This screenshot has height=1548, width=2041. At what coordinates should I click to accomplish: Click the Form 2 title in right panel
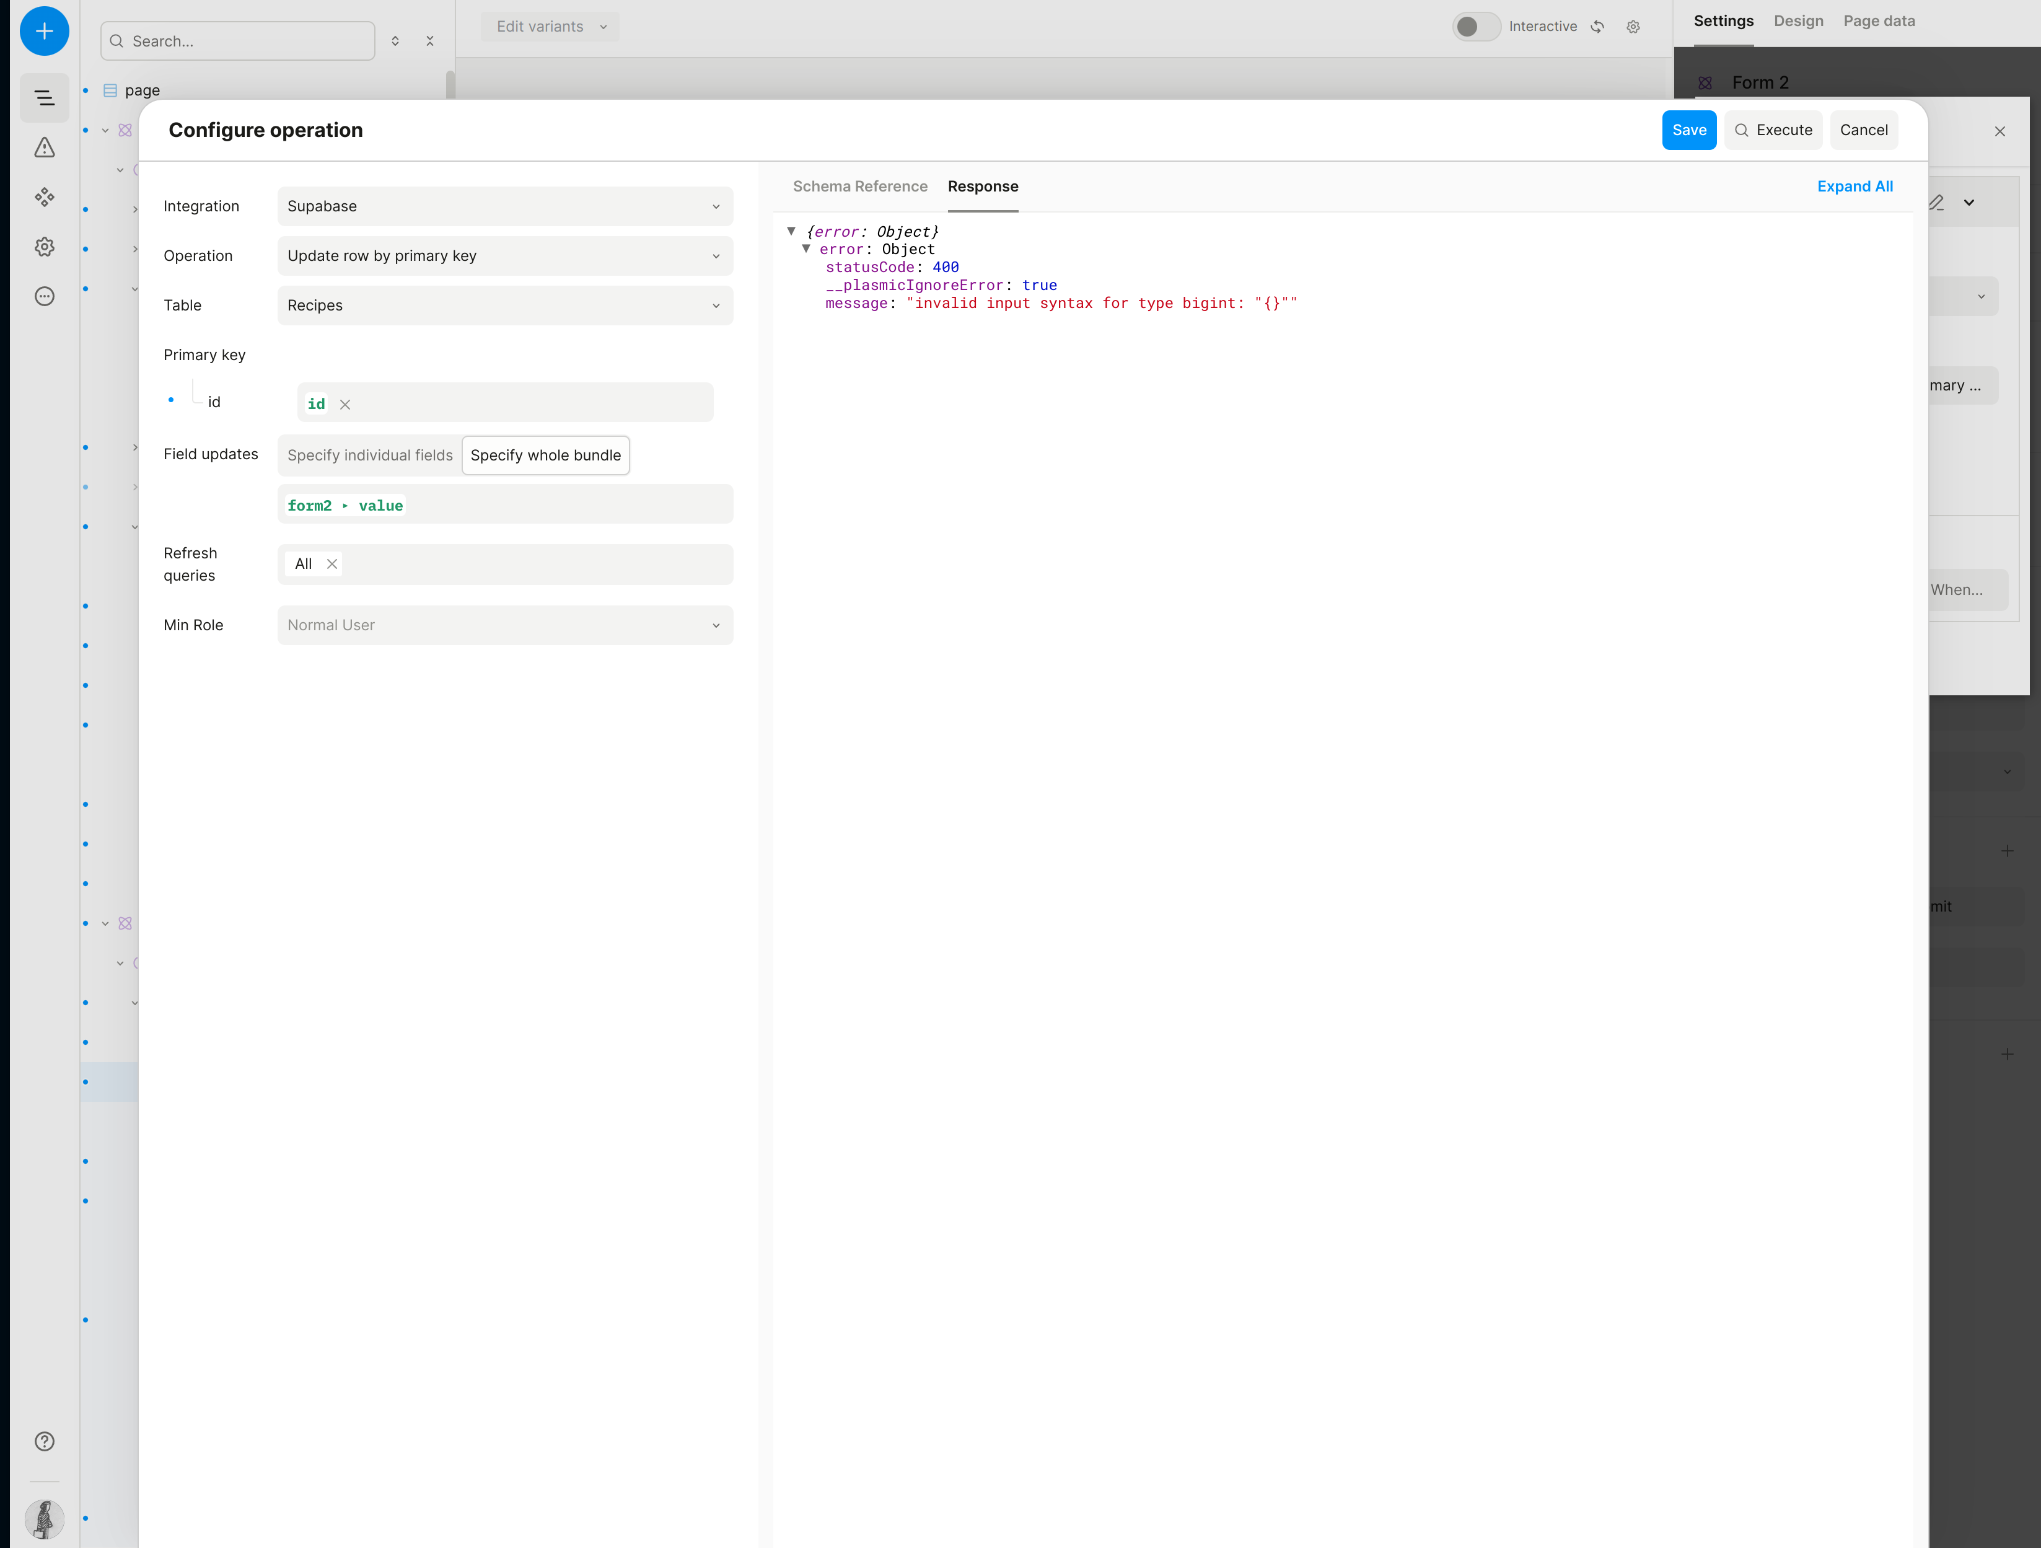coord(1760,83)
